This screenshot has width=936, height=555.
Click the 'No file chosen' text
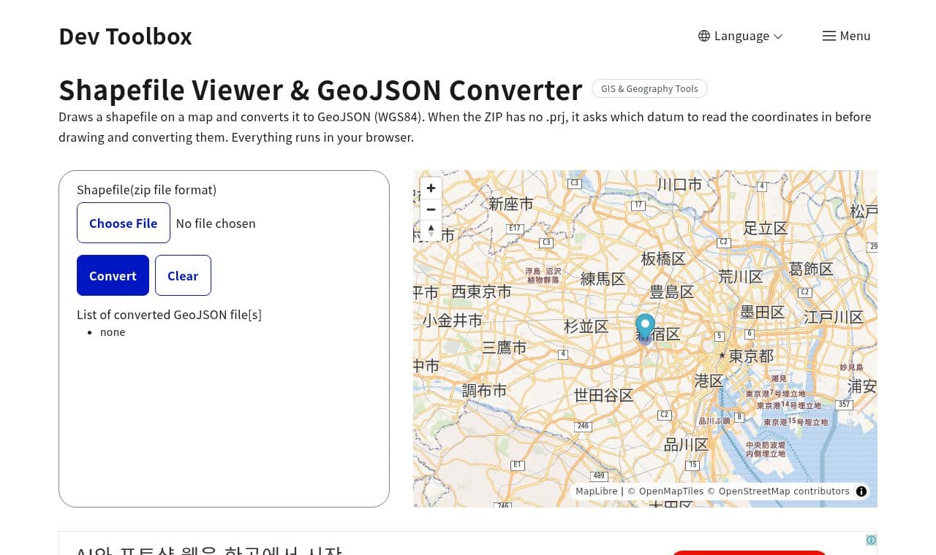tap(216, 223)
